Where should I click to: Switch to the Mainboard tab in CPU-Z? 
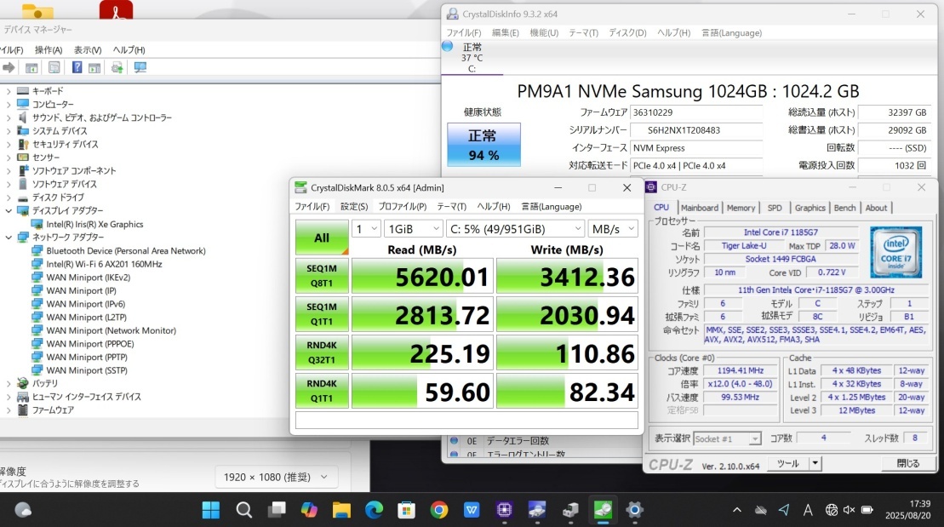coord(700,208)
